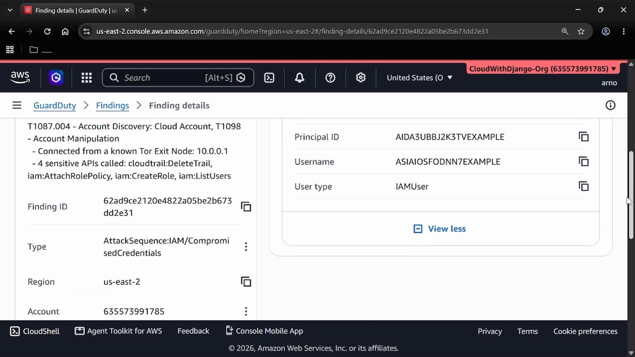Expand the tab search dropdown arrow
Viewport: 635px width, 357px height.
click(10, 10)
